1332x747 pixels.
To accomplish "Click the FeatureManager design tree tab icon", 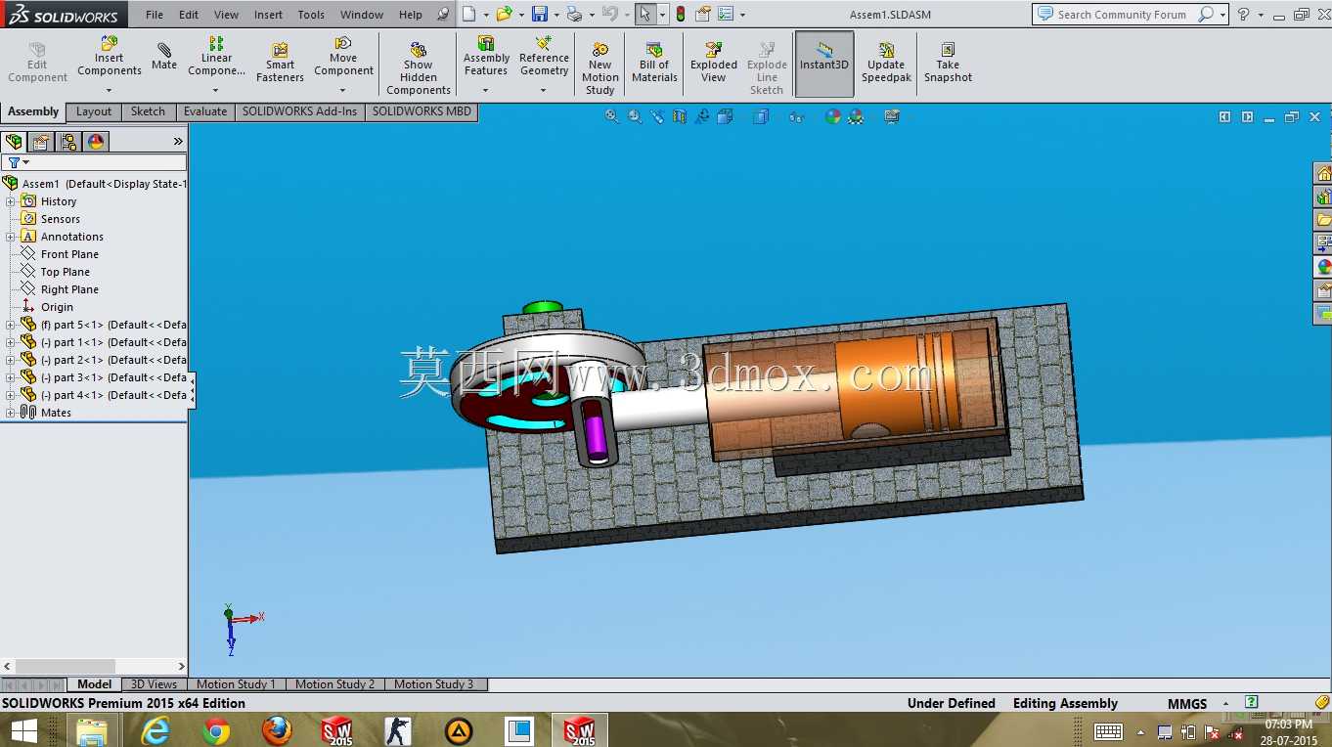I will (14, 142).
